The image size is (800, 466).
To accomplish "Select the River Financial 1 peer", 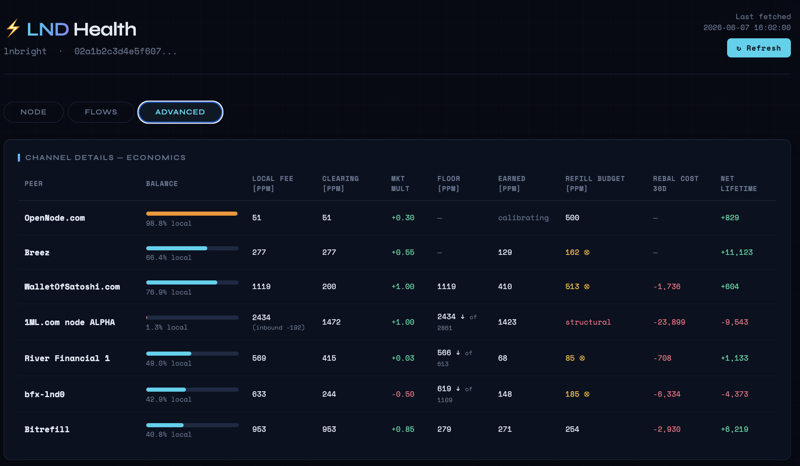I will [67, 358].
